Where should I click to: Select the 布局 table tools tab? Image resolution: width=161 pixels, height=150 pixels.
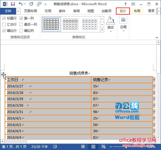coord(137,11)
